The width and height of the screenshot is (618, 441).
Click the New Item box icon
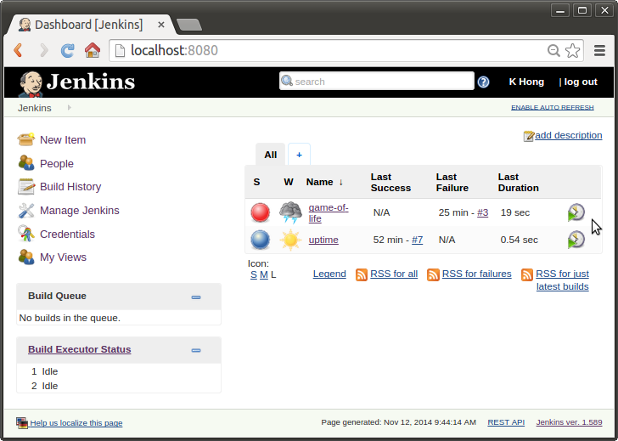[26, 139]
